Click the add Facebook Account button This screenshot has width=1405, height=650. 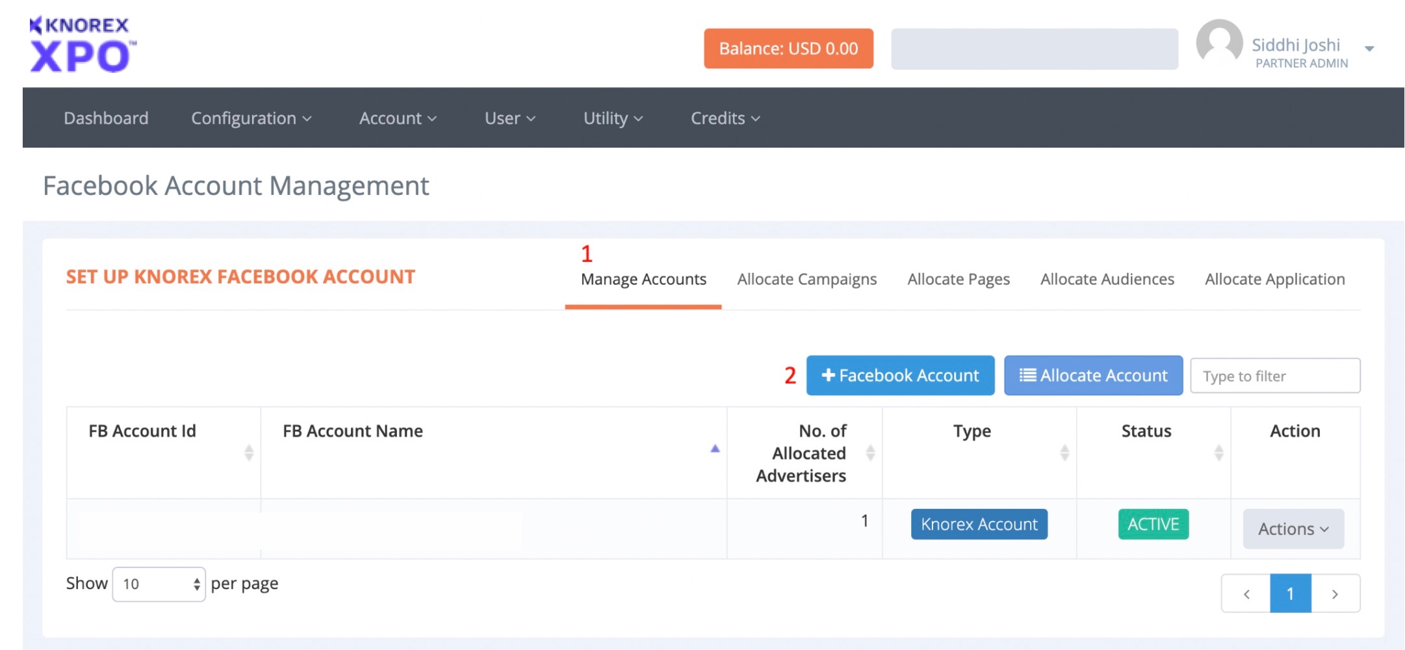pos(900,376)
